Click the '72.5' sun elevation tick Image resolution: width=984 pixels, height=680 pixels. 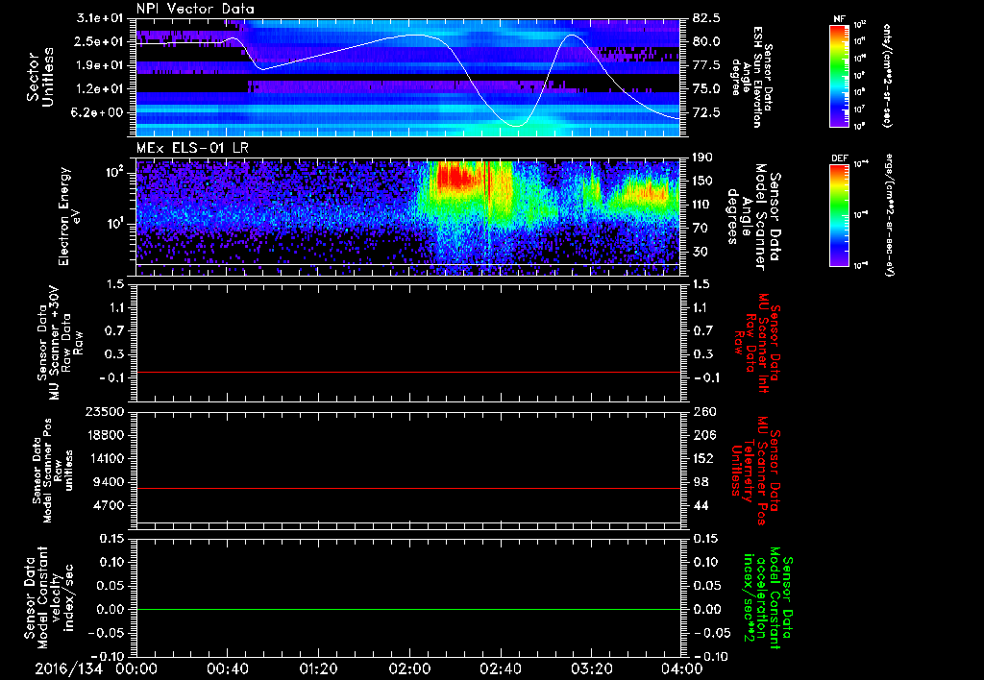(x=706, y=112)
